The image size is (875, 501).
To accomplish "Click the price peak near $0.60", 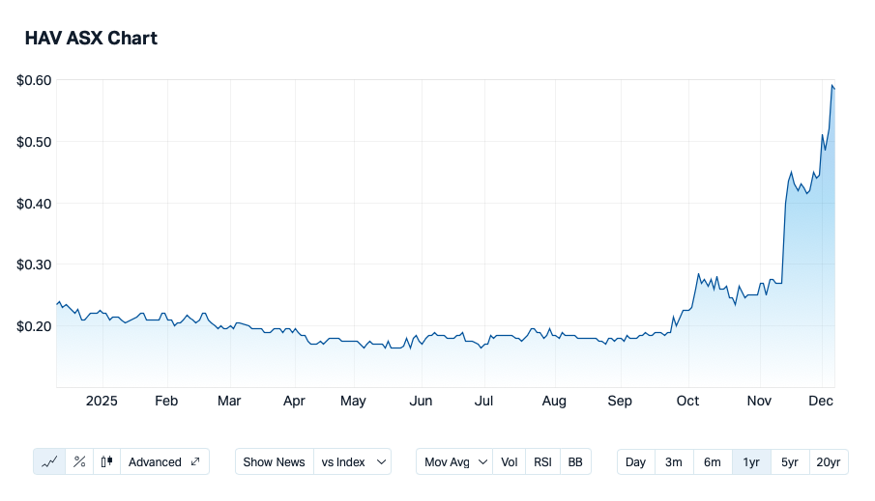I will (x=832, y=86).
